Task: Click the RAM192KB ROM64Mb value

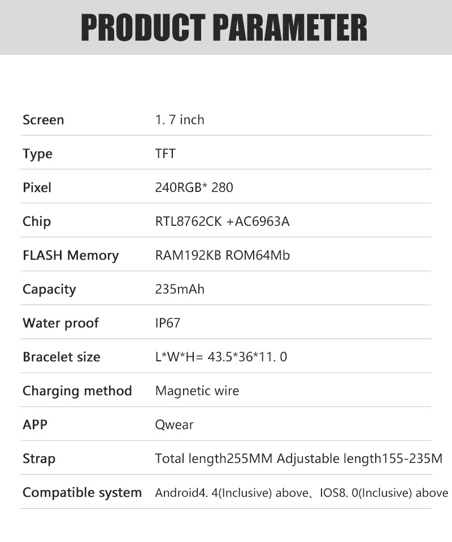Action: [x=223, y=255]
